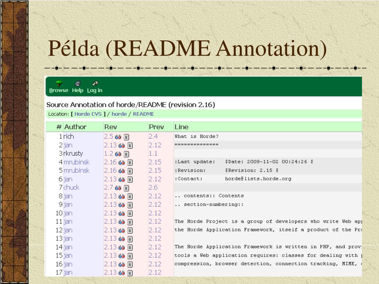Click document icon in row 6
379x284 pixels.
pyautogui.click(x=130, y=179)
